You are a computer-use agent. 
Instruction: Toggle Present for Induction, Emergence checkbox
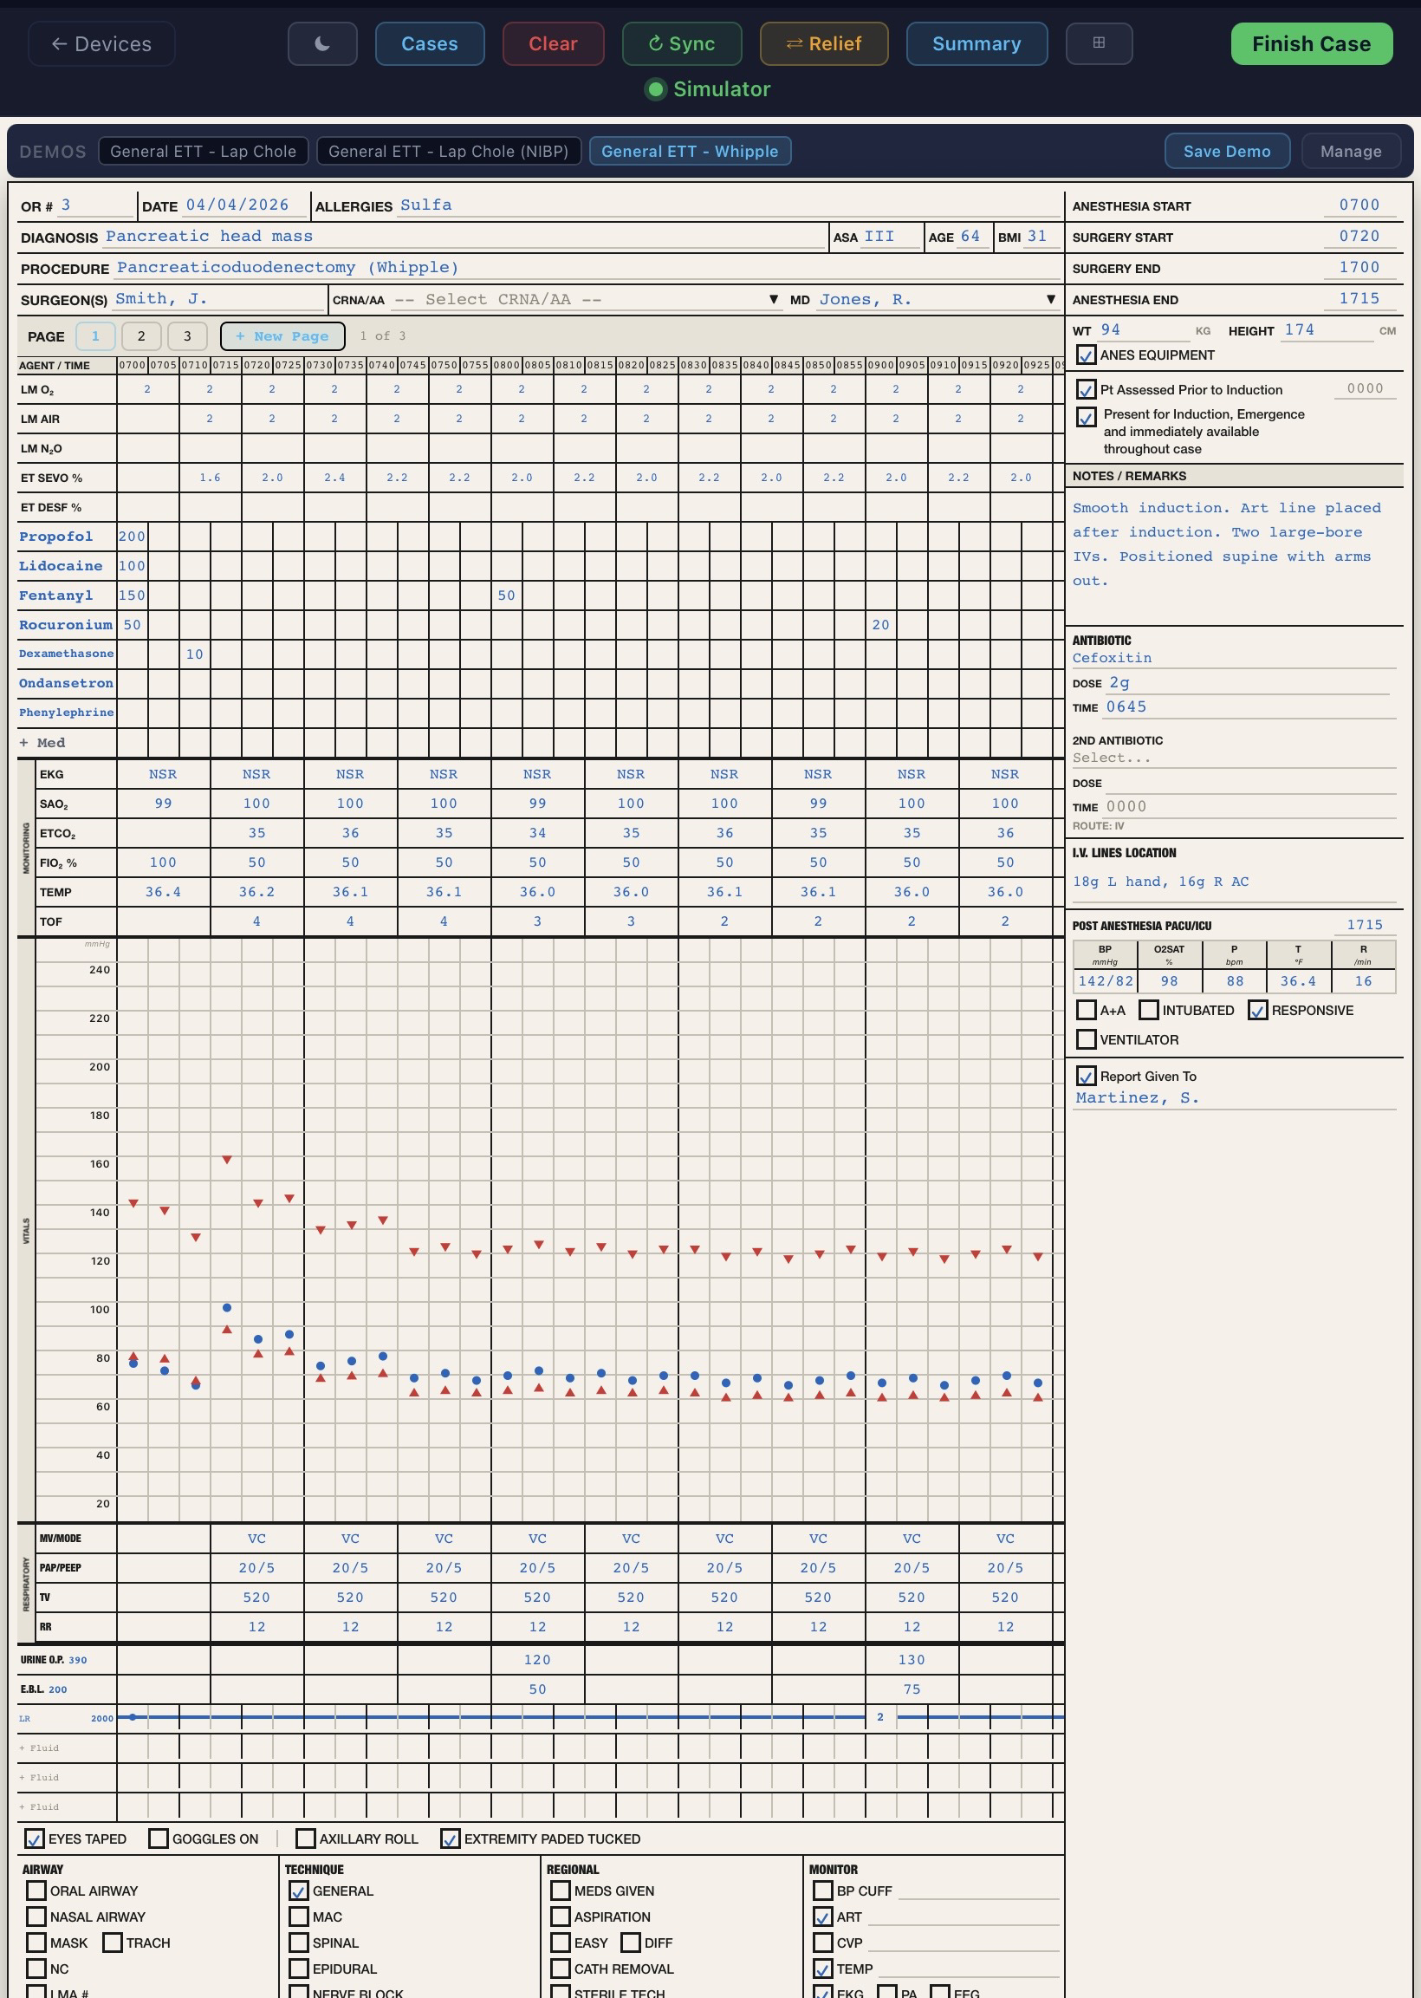[1086, 417]
